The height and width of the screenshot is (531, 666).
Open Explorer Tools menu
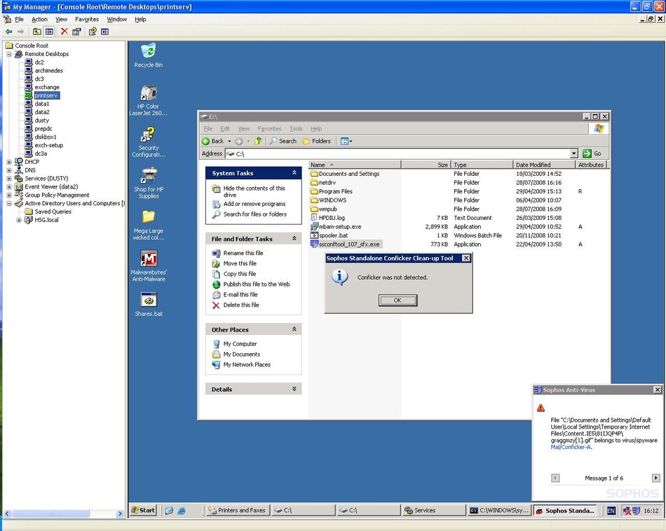[296, 129]
